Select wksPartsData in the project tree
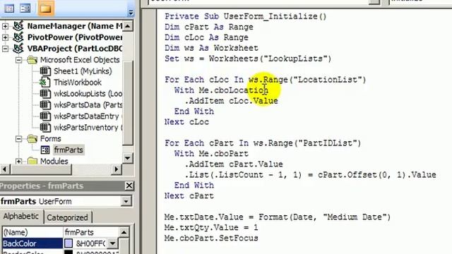This screenshot has height=254, width=452. pos(88,105)
